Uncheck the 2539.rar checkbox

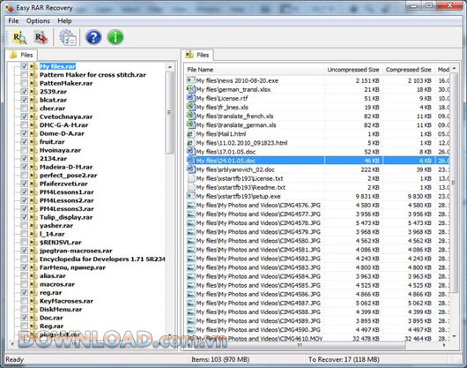tap(25, 91)
